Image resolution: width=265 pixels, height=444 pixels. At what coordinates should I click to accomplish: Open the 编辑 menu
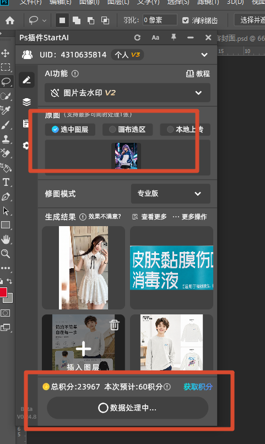pyautogui.click(x=60, y=2)
